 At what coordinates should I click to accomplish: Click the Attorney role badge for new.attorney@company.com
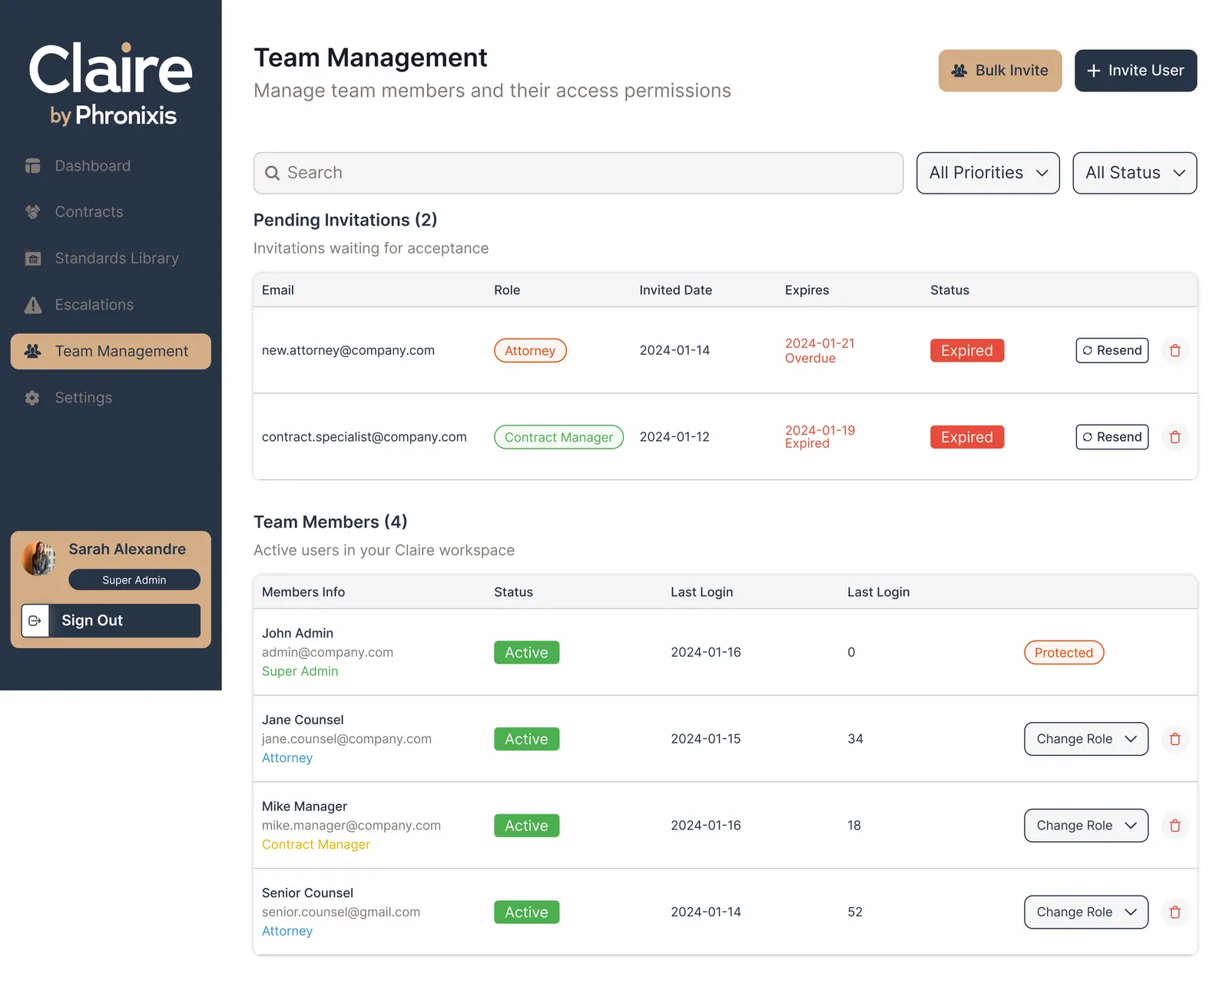530,351
